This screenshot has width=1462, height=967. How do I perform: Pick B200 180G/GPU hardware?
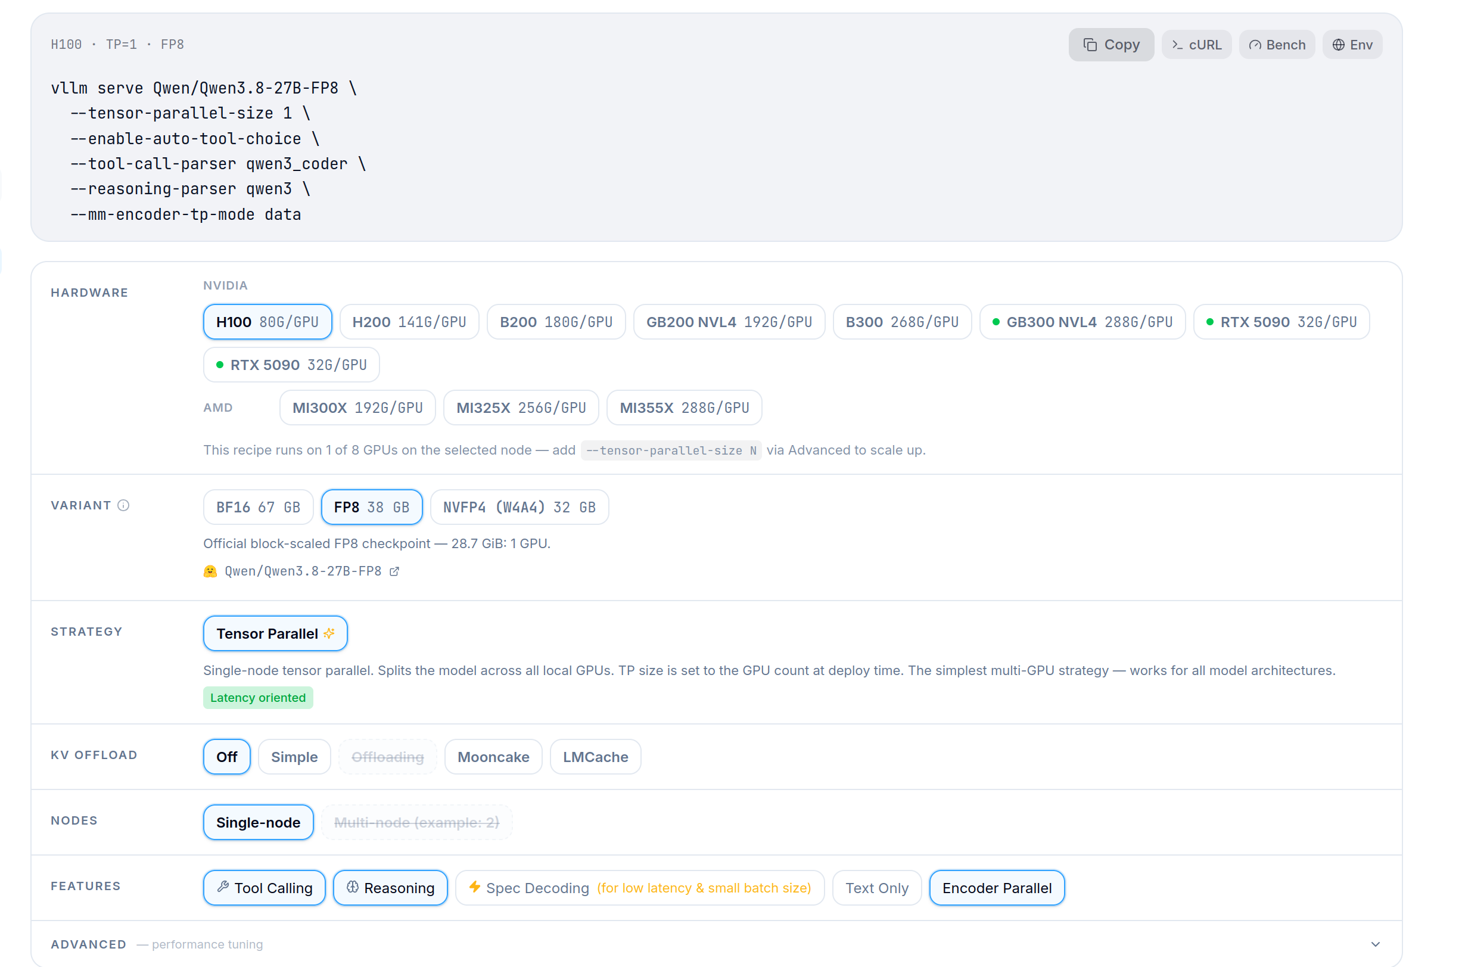(556, 321)
